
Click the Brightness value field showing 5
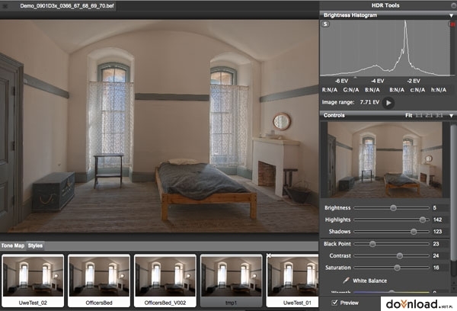pyautogui.click(x=439, y=208)
